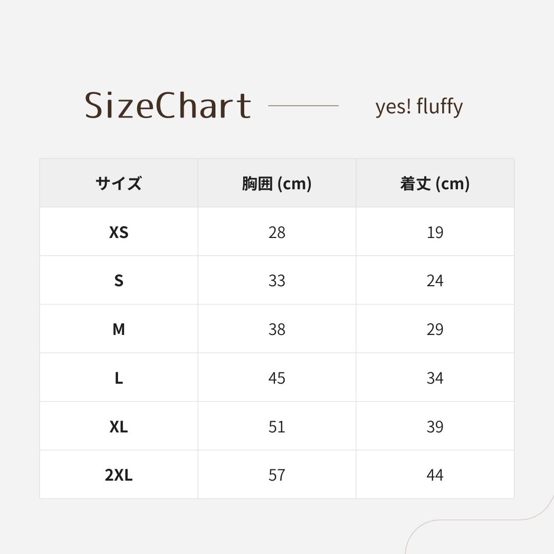The image size is (554, 554).
Task: Choose the M size row label
Action: (x=118, y=329)
